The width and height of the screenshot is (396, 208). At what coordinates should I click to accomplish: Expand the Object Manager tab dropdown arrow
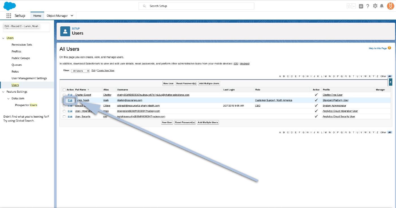point(72,16)
